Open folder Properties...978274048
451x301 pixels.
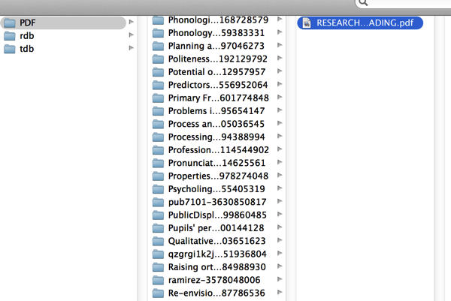217,176
